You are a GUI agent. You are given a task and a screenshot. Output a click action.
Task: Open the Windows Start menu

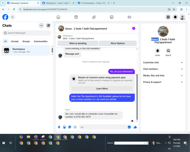point(3,143)
